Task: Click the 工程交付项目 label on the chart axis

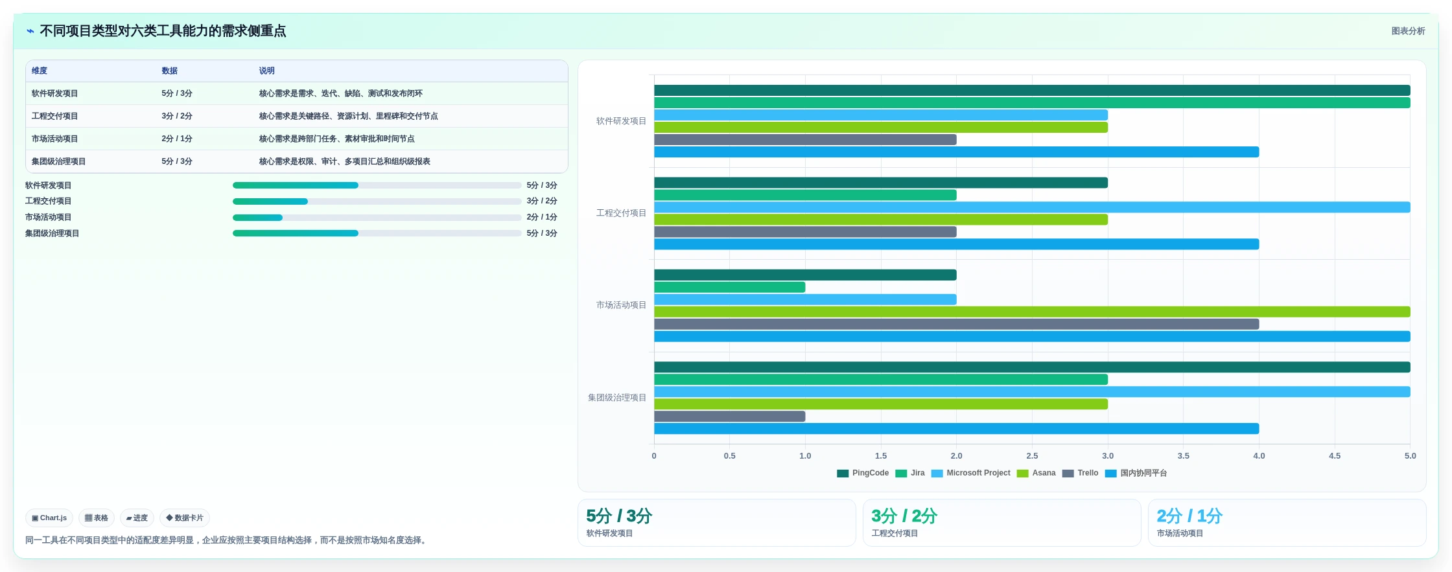Action: (621, 213)
